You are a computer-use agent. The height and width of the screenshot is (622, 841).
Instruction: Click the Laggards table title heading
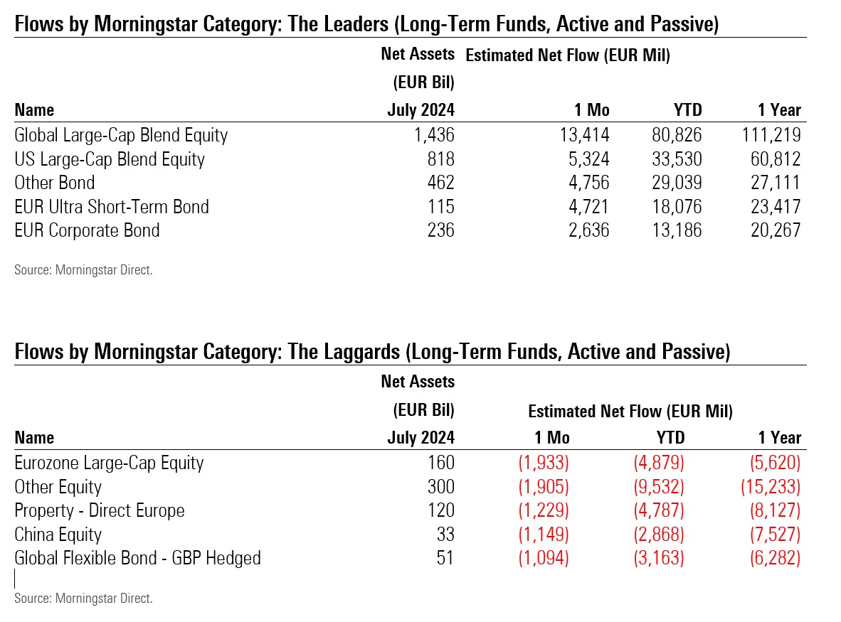372,352
